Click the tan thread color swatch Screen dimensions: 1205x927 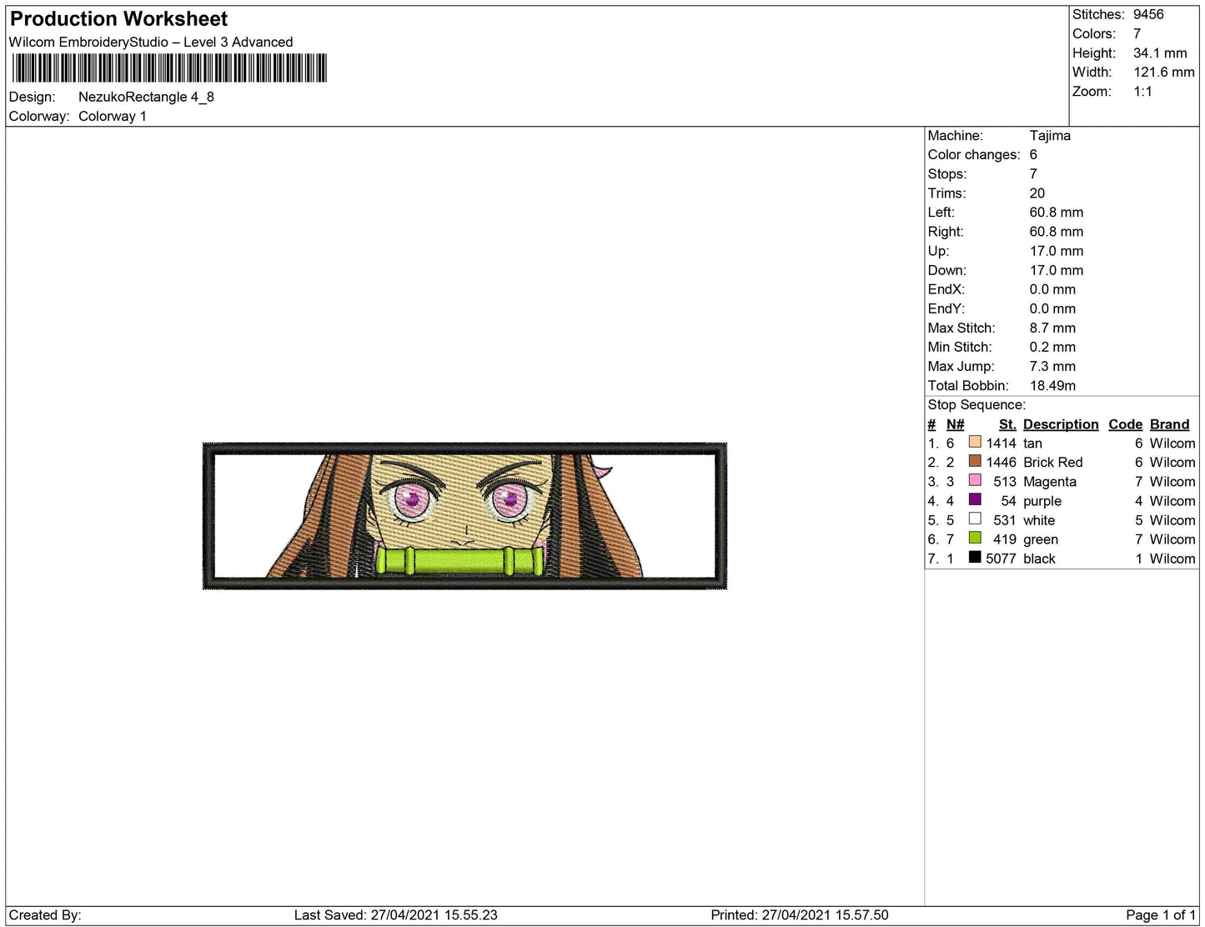tap(975, 442)
